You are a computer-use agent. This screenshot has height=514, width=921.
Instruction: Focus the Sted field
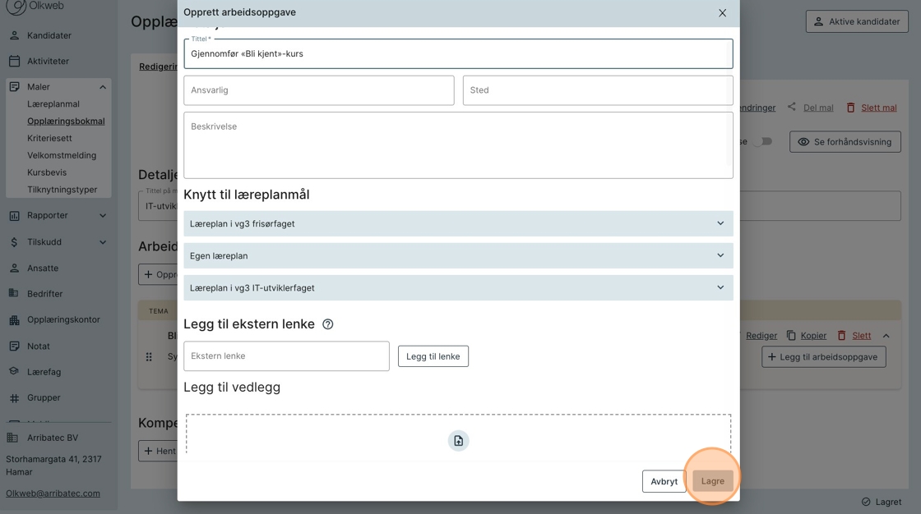[x=598, y=90]
